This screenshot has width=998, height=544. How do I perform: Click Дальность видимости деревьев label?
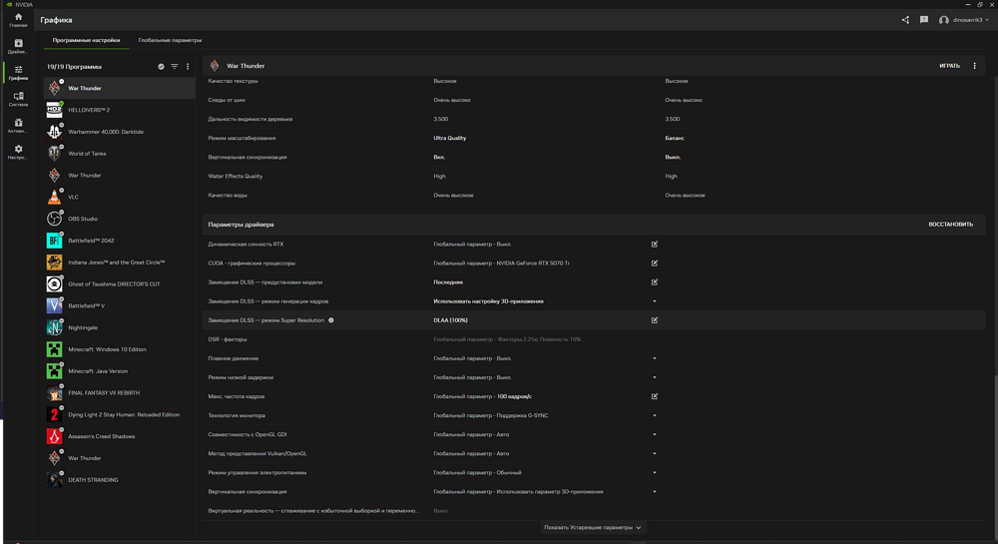pyautogui.click(x=250, y=119)
